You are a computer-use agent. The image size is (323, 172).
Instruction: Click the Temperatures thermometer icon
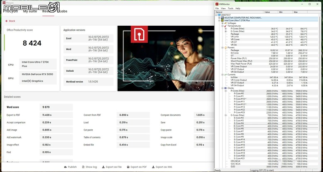[x=226, y=26]
